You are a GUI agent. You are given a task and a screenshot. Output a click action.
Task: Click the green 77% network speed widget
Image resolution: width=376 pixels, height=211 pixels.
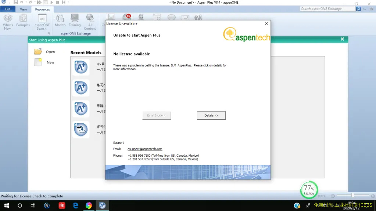coord(309,190)
